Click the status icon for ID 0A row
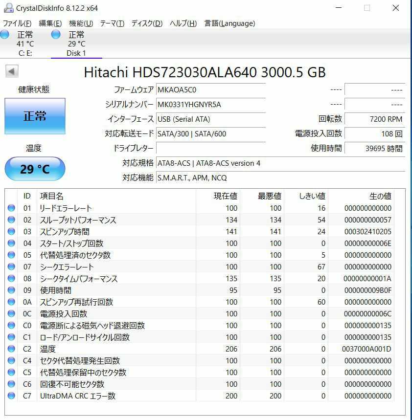412x420 pixels. tap(11, 302)
